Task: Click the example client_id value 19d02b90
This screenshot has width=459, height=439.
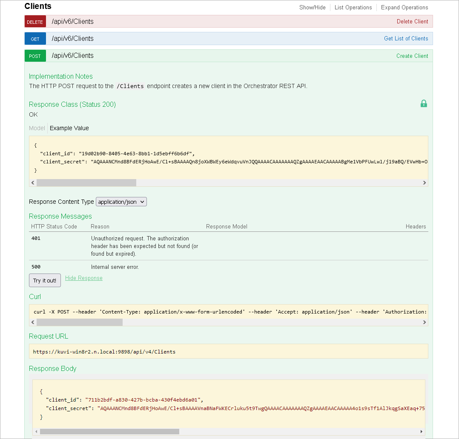Action: click(x=135, y=154)
